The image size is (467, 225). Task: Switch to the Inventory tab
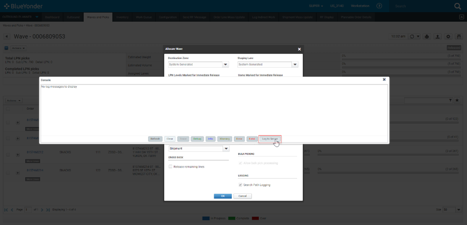(122, 17)
